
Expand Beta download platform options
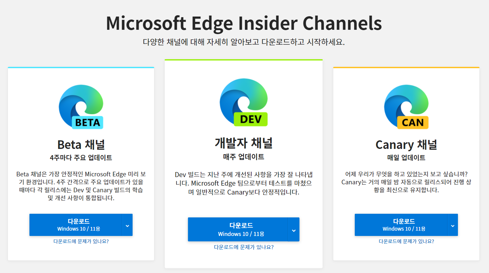128,225
